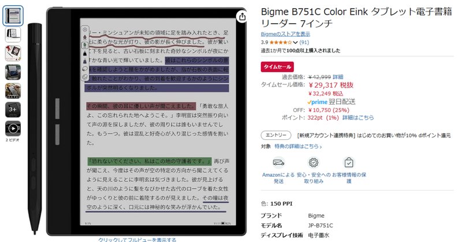The height and width of the screenshot is (242, 462).
Task: Open 特典の詳細はこちら link
Action: click(x=298, y=146)
